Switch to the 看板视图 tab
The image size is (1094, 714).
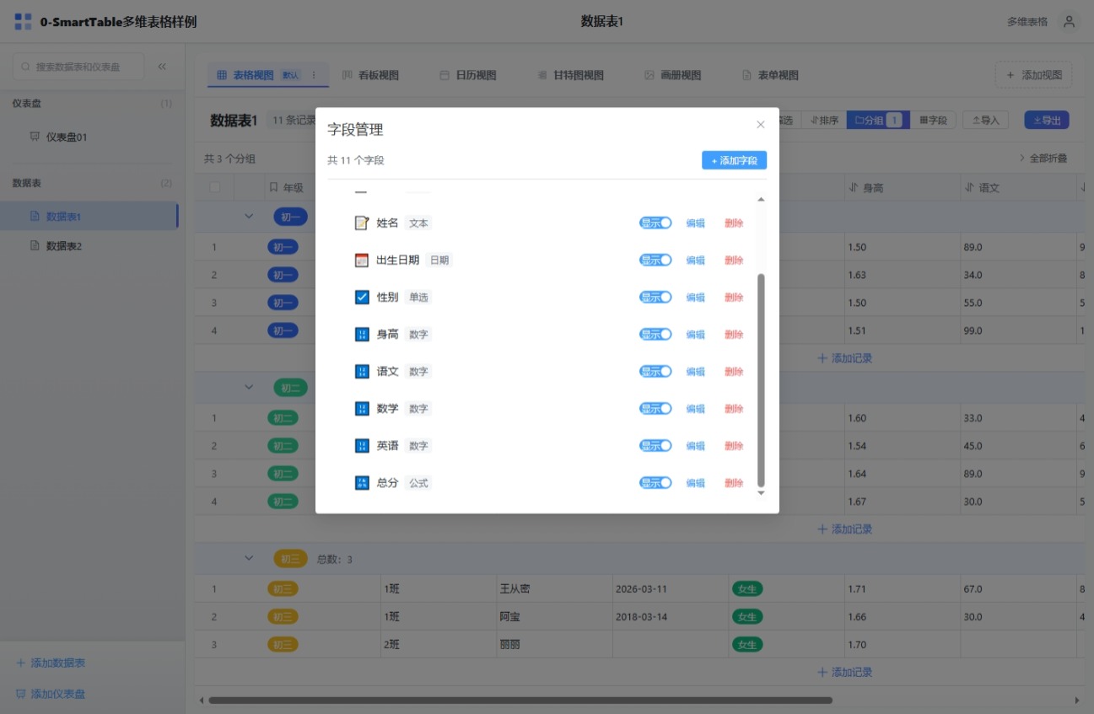click(370, 75)
